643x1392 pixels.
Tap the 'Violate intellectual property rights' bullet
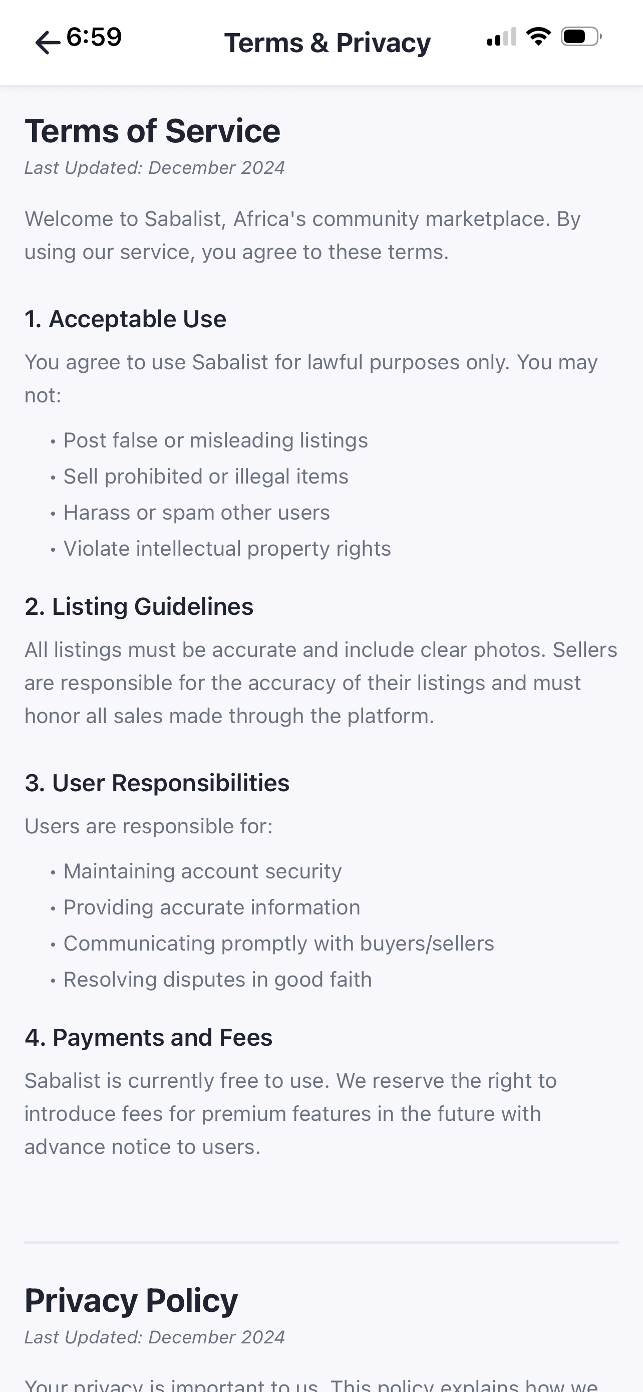227,549
